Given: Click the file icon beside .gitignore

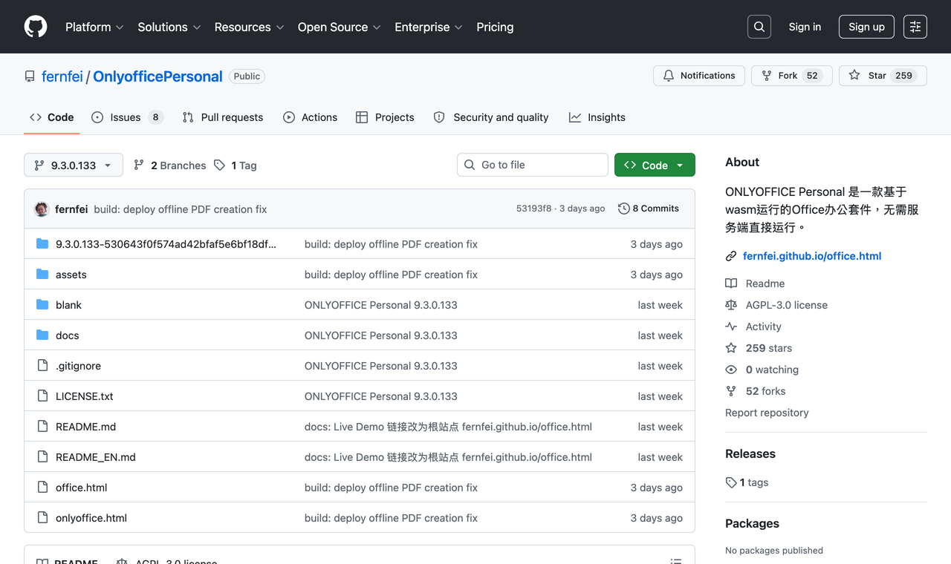Looking at the screenshot, I should click(x=42, y=366).
